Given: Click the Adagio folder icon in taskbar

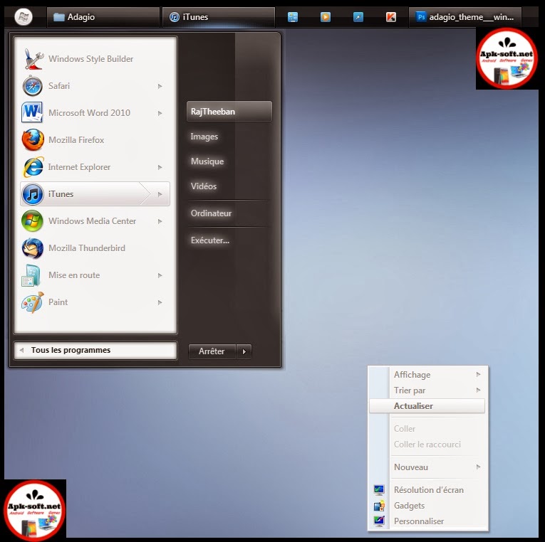Looking at the screenshot, I should (x=58, y=16).
